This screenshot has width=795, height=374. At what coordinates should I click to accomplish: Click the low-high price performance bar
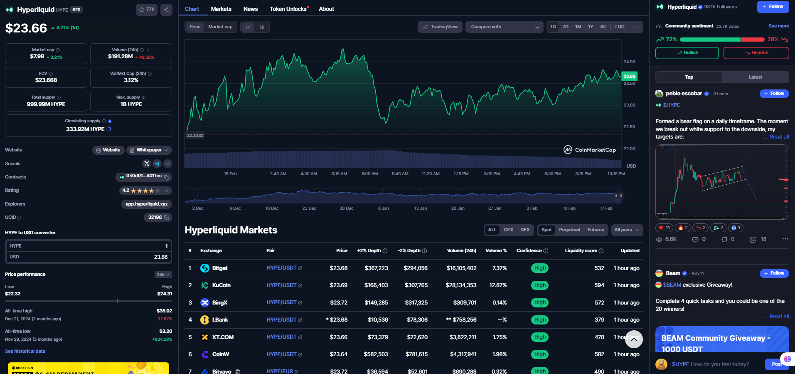pyautogui.click(x=89, y=301)
